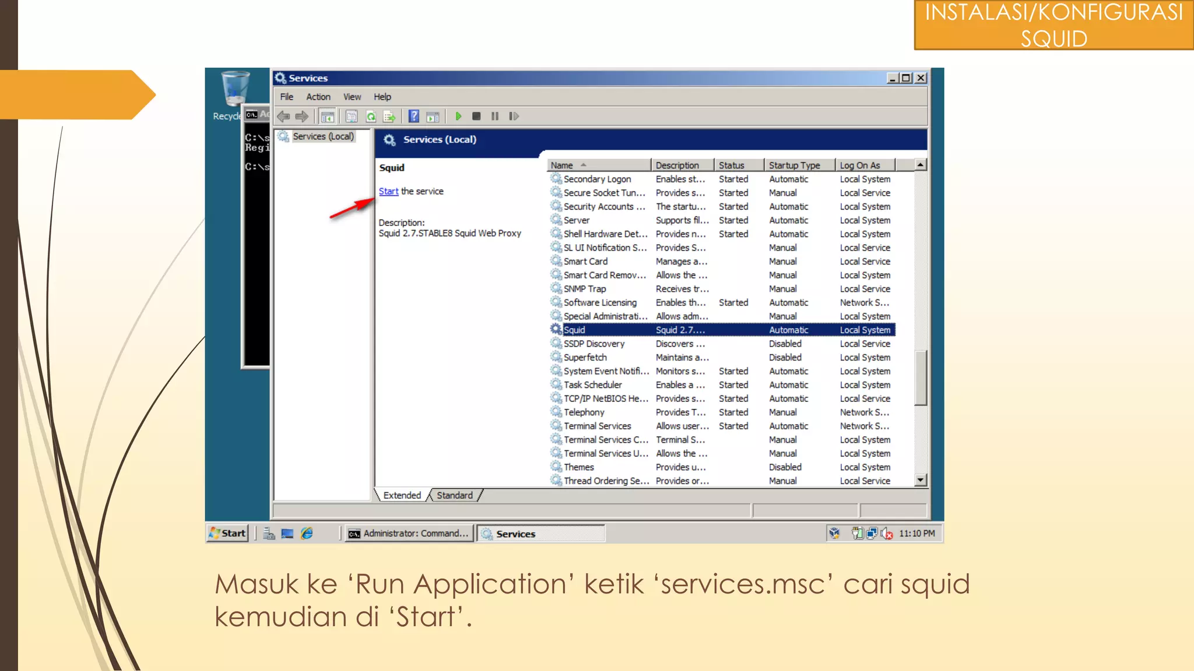The width and height of the screenshot is (1194, 671).
Task: Click the Stop Service square icon
Action: coord(476,116)
